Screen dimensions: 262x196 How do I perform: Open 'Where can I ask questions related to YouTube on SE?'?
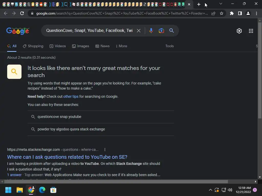tap(67, 157)
